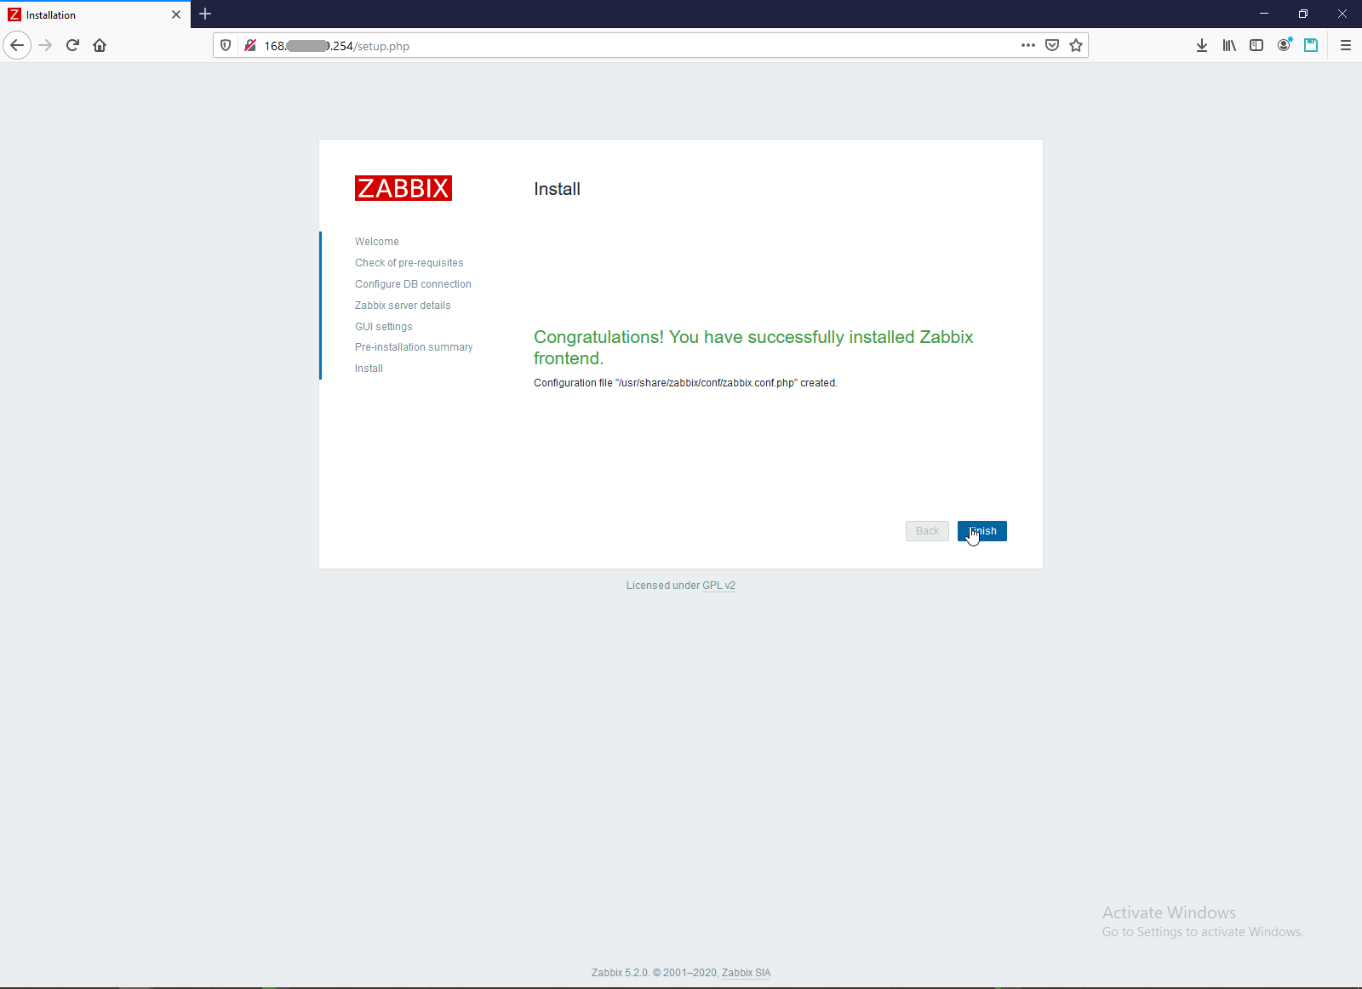The width and height of the screenshot is (1362, 989).
Task: Show tracking protection shield info
Action: [x=226, y=46]
